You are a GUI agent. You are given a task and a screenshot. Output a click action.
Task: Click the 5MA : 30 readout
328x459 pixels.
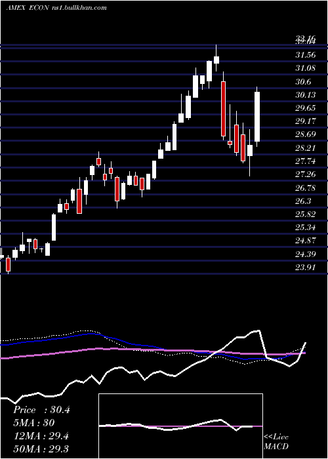34,423
